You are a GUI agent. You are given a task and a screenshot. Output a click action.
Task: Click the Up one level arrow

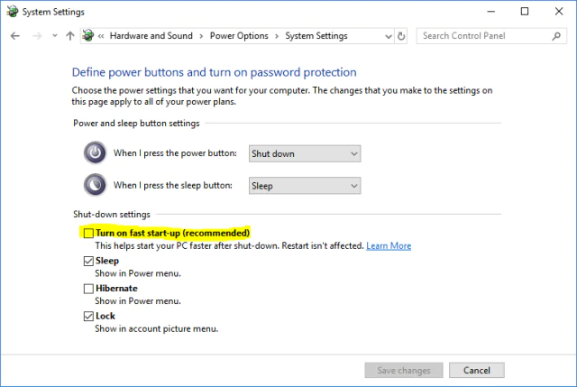tap(70, 36)
